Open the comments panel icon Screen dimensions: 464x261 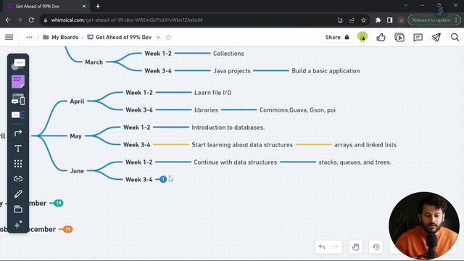click(x=418, y=37)
